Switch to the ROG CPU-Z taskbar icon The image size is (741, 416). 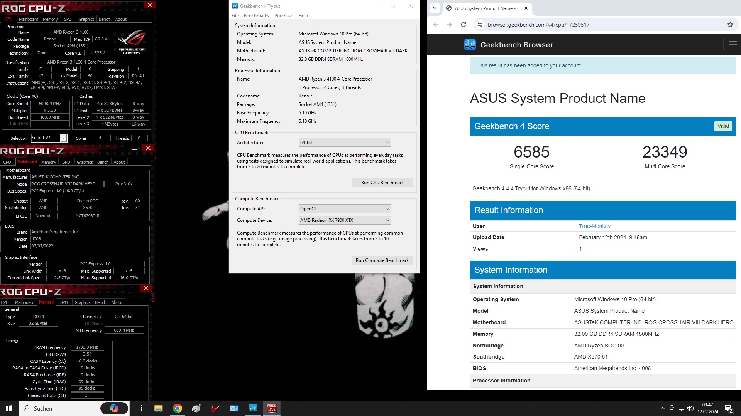272,408
